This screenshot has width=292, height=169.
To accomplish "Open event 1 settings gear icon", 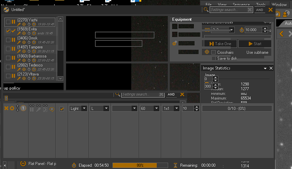I will click(x=12, y=108).
